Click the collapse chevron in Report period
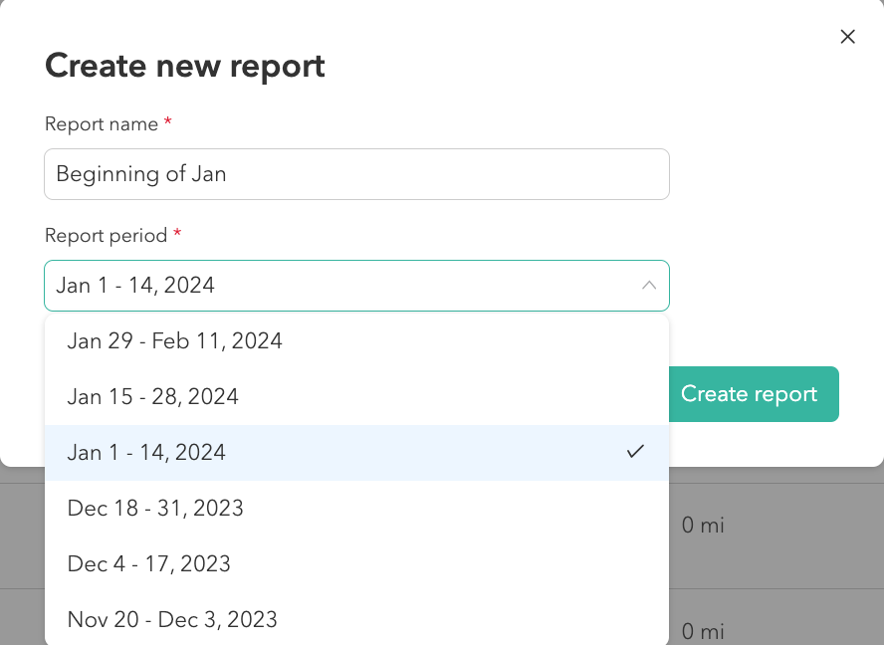884x645 pixels. [x=649, y=286]
